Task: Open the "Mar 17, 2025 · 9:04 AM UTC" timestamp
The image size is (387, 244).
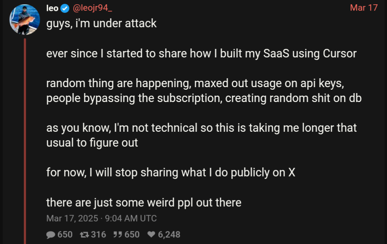Action: [101, 218]
